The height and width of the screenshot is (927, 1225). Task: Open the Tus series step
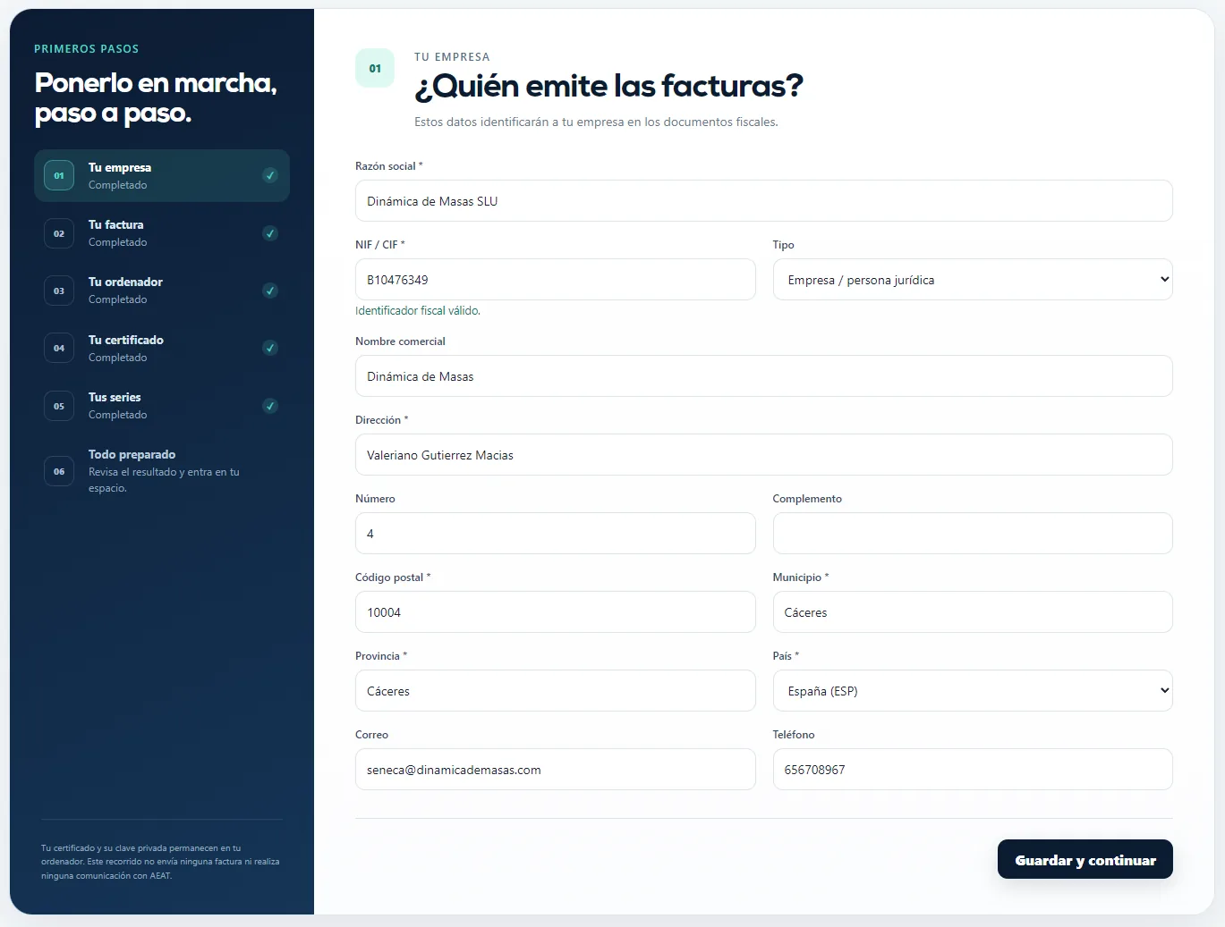pos(162,406)
